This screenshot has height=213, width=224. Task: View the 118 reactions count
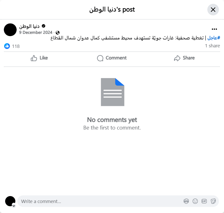click(x=16, y=46)
